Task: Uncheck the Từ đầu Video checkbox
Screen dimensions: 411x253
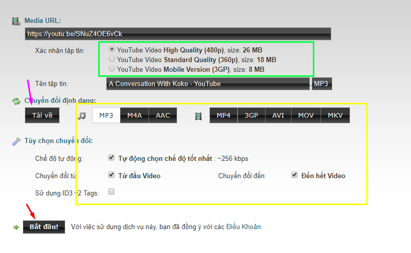Action: (x=111, y=175)
